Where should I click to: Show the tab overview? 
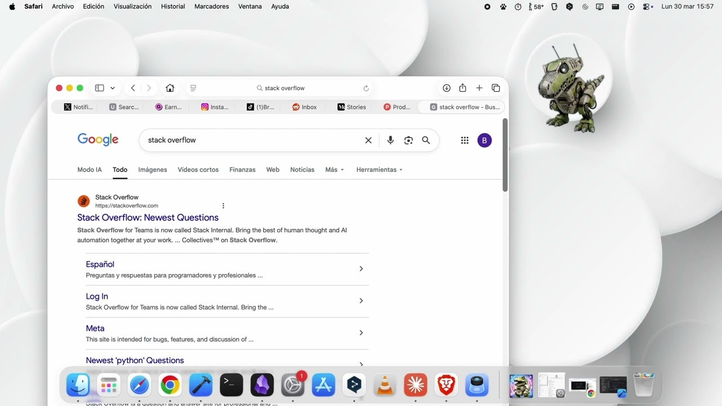pos(496,88)
